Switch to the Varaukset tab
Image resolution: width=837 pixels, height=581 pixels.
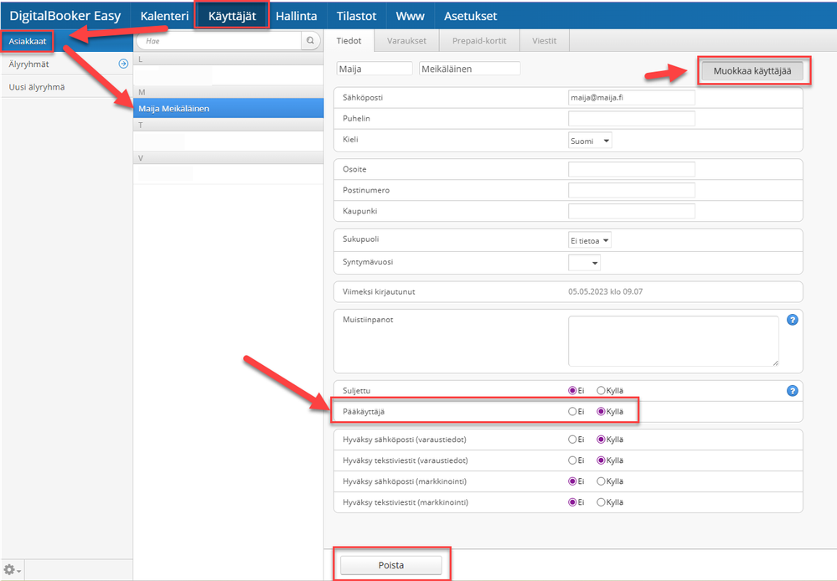[406, 40]
